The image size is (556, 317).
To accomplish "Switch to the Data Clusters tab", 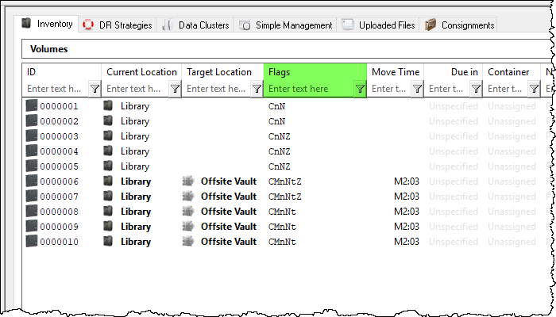I will [x=195, y=25].
